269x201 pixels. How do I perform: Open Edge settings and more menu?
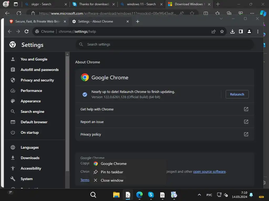coord(252,13)
